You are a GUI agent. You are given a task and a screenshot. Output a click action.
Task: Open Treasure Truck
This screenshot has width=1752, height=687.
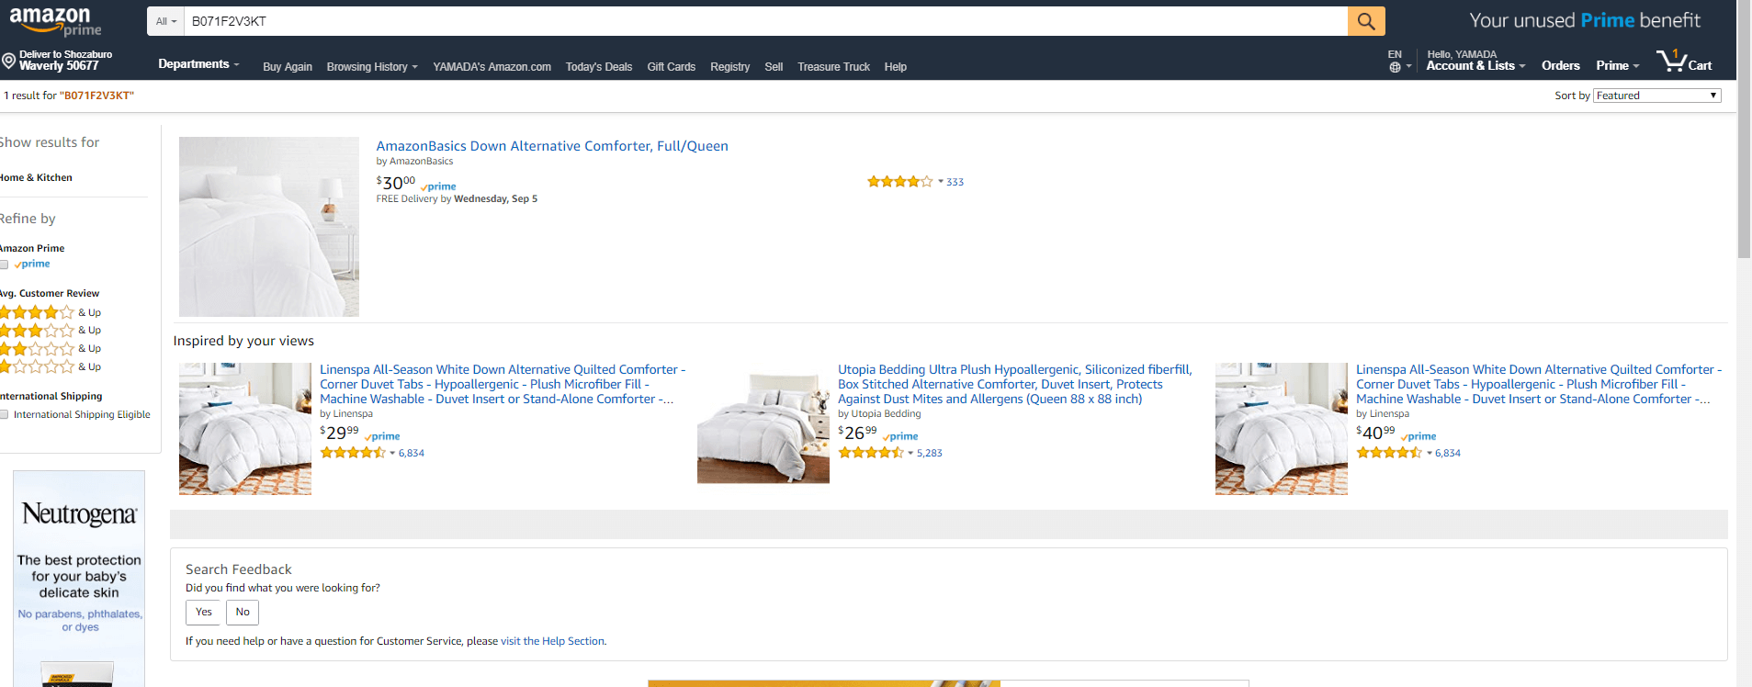[833, 67]
